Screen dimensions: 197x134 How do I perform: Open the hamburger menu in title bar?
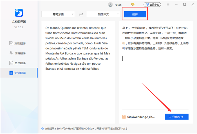pos(168,4)
